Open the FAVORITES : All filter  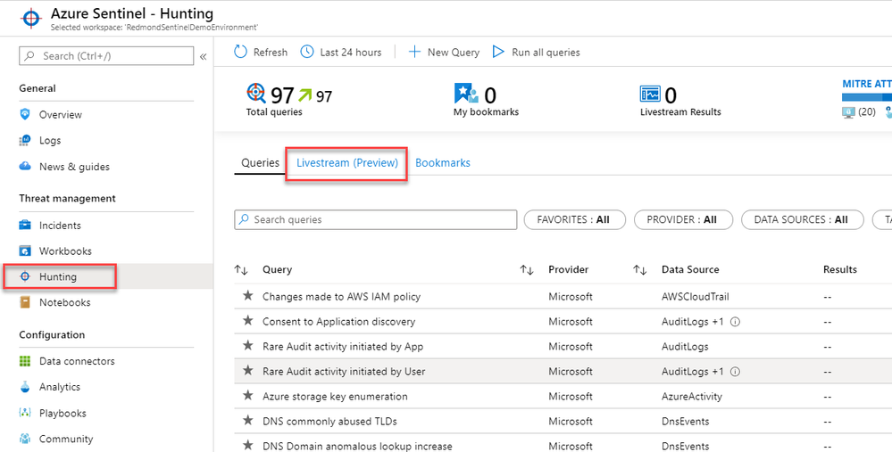tap(573, 219)
